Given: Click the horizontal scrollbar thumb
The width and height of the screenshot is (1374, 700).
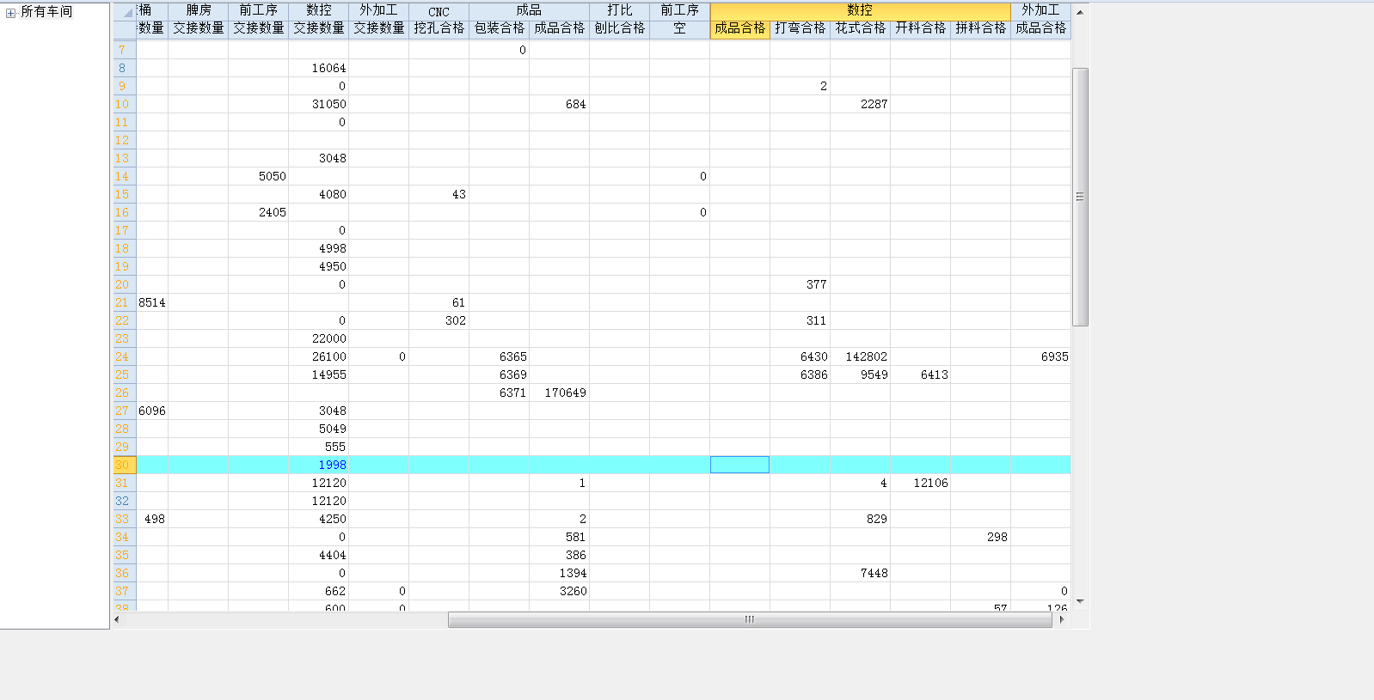Looking at the screenshot, I should click(750, 619).
